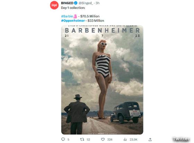Viewport: 194px width, 143px height.
Task: Expand the Barbenheimer poster image
Action: tap(102, 80)
